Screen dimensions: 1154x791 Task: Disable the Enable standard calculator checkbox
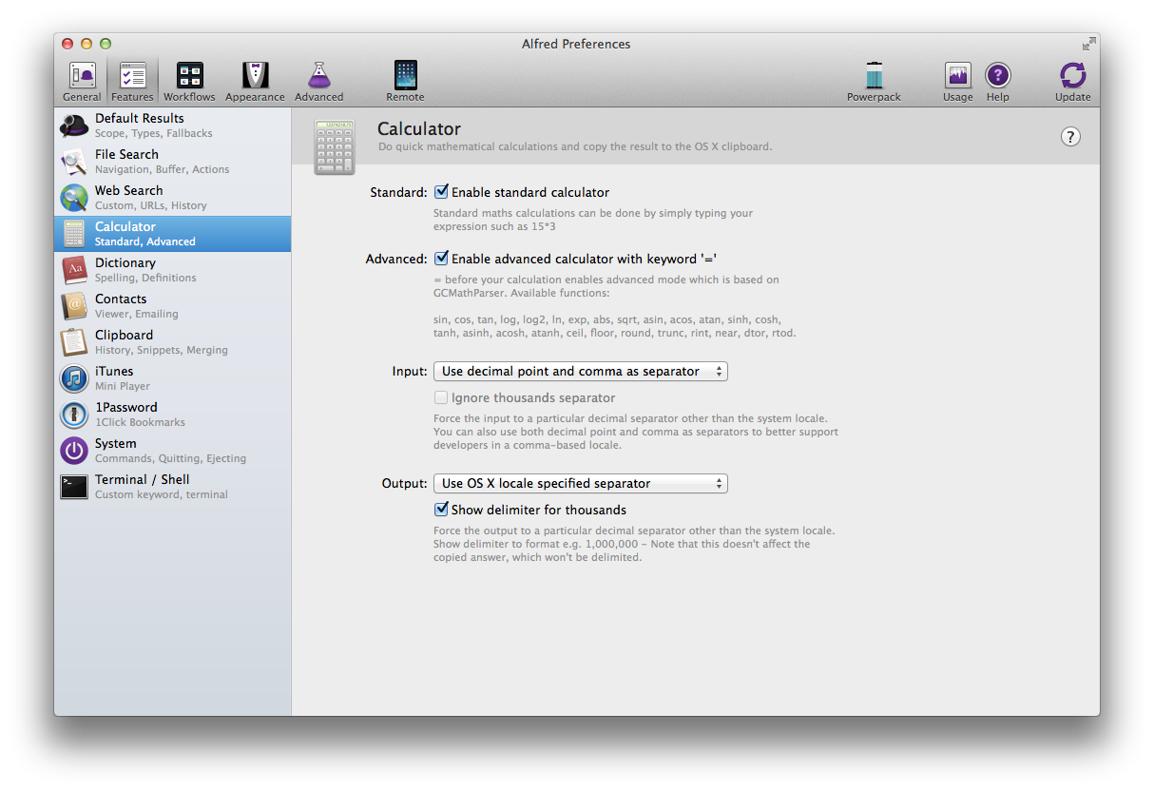[441, 192]
